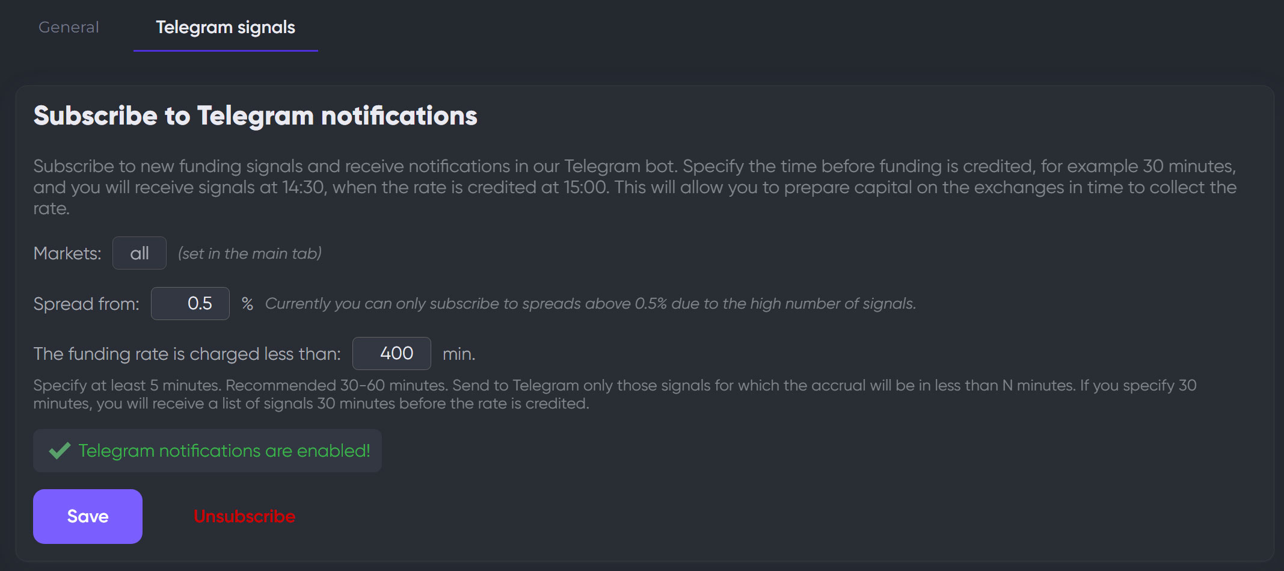Click the 'set in the main tab' hint
Screen dimensions: 1284x571
(x=250, y=253)
